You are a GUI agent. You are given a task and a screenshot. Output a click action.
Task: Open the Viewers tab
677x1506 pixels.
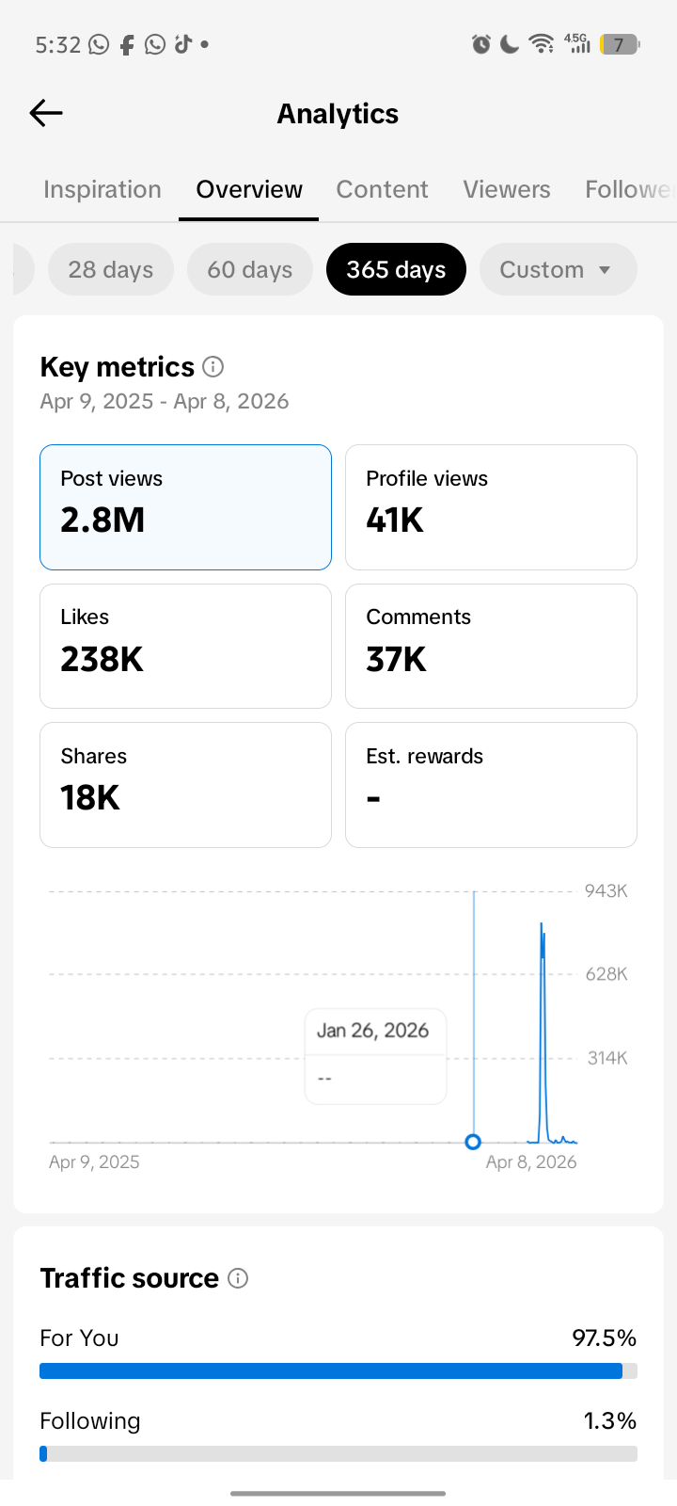pos(506,189)
